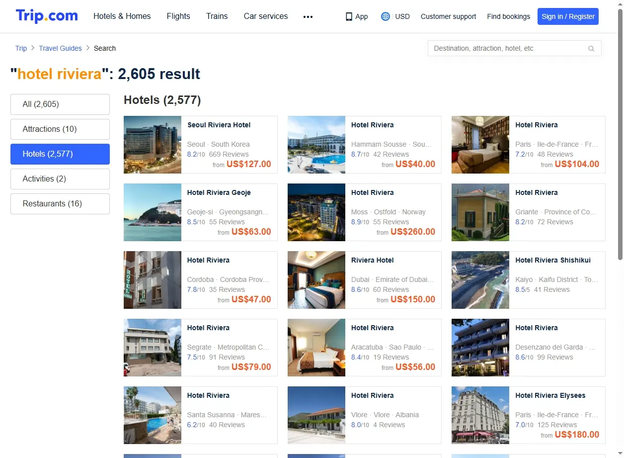Click the 669 Reviews text
This screenshot has height=458, width=624.
[x=229, y=154]
